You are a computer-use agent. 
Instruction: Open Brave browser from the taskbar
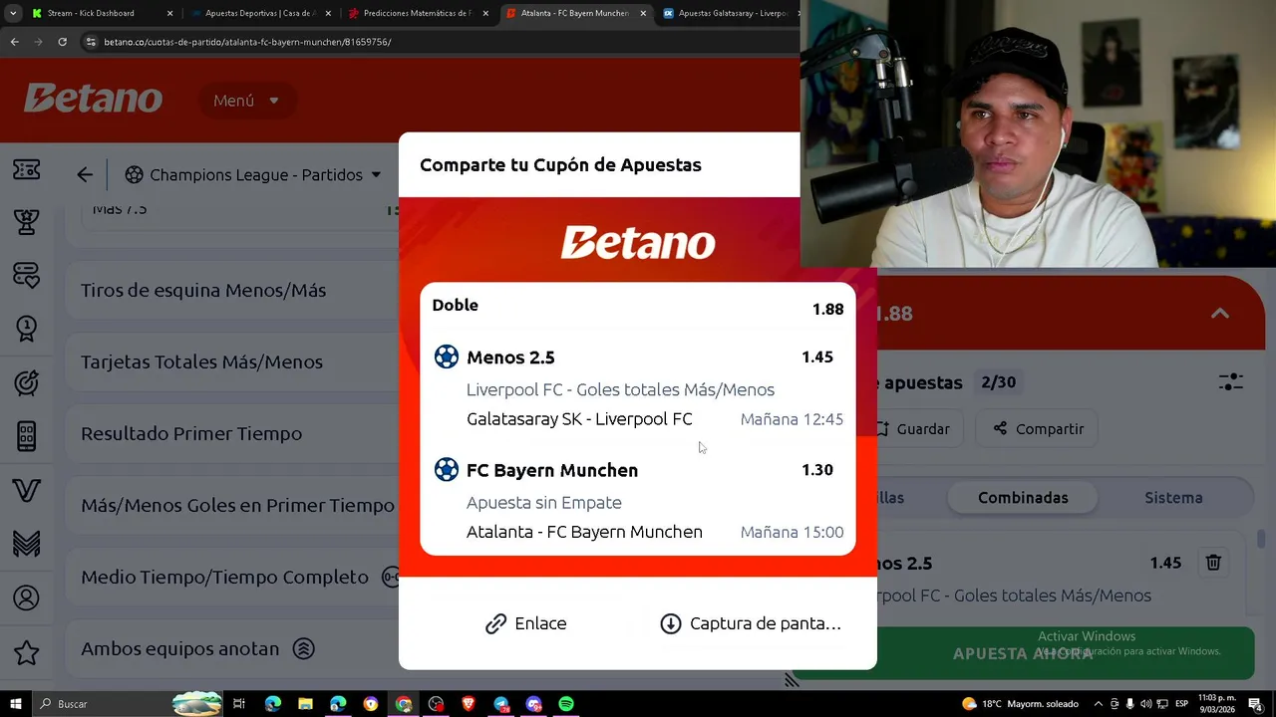[469, 704]
